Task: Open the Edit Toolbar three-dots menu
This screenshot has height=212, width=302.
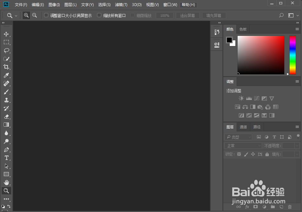Action: tap(6, 199)
